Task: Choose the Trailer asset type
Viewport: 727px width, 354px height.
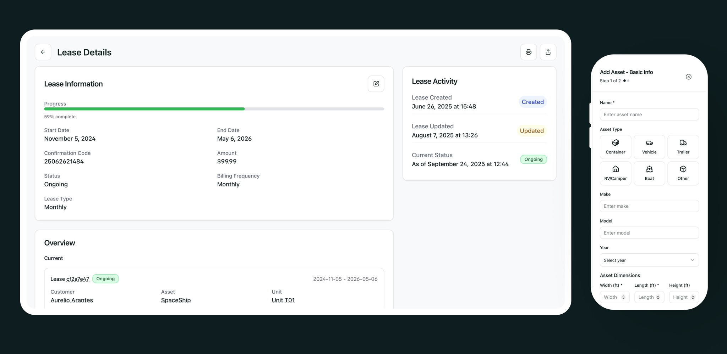Action: point(683,147)
